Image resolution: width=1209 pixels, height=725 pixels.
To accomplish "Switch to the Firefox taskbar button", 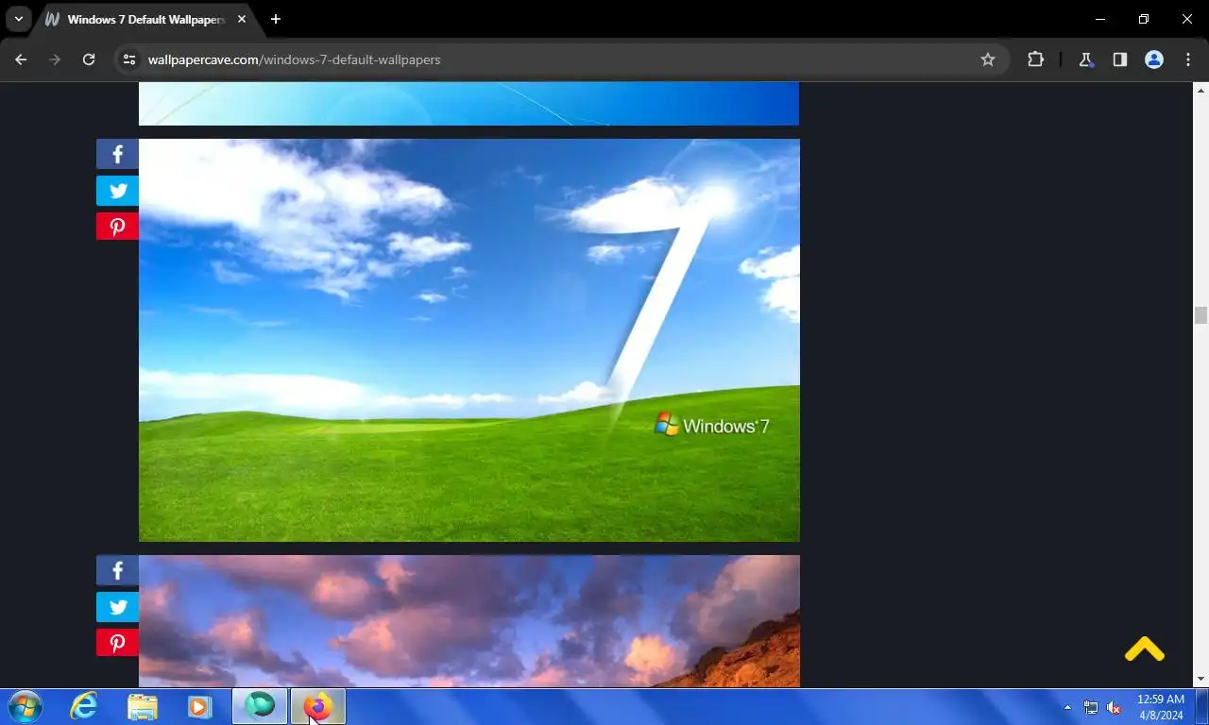I will pyautogui.click(x=317, y=706).
